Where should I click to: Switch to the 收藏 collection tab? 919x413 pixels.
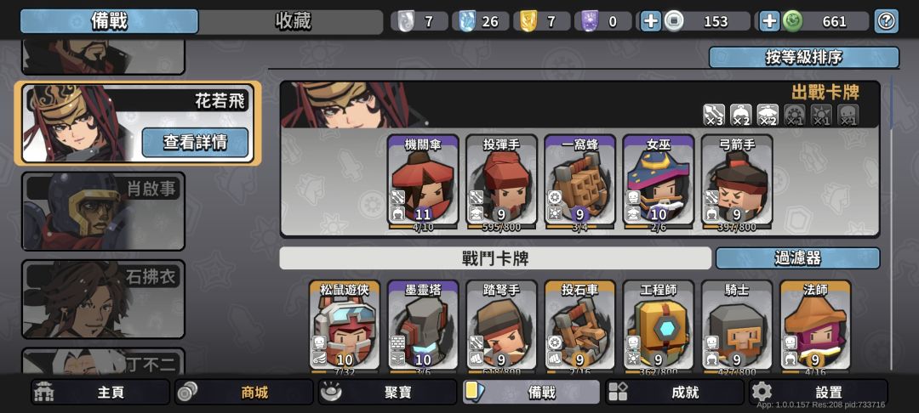pos(291,21)
